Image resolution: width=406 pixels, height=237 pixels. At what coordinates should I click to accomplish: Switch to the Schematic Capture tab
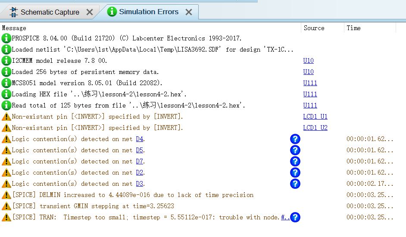(x=50, y=12)
